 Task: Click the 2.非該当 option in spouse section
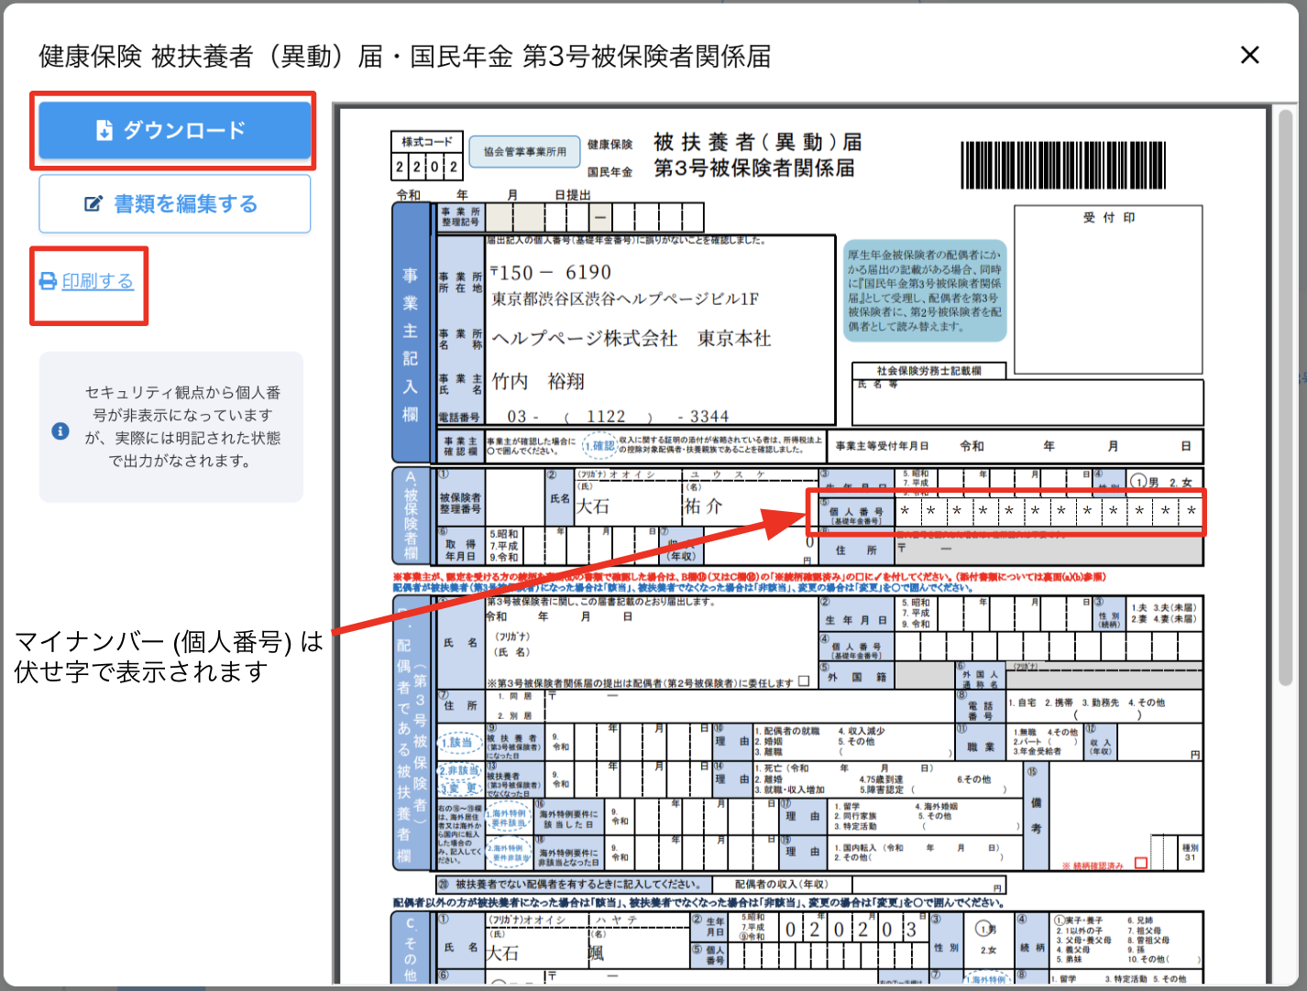pos(459,771)
